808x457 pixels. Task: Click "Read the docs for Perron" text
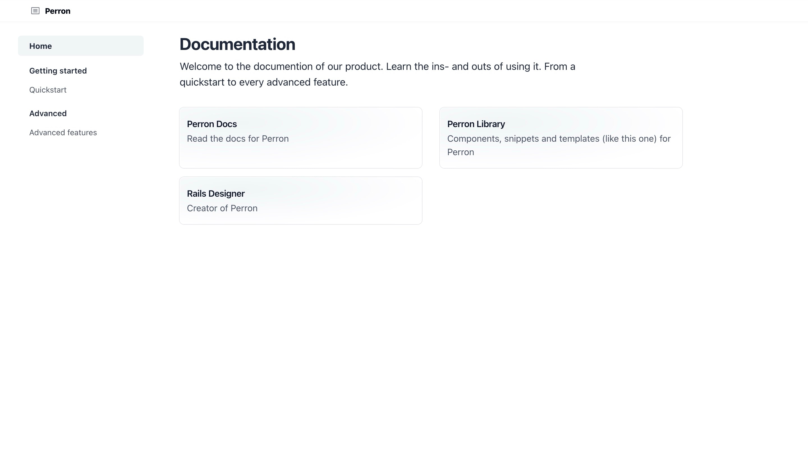238,139
